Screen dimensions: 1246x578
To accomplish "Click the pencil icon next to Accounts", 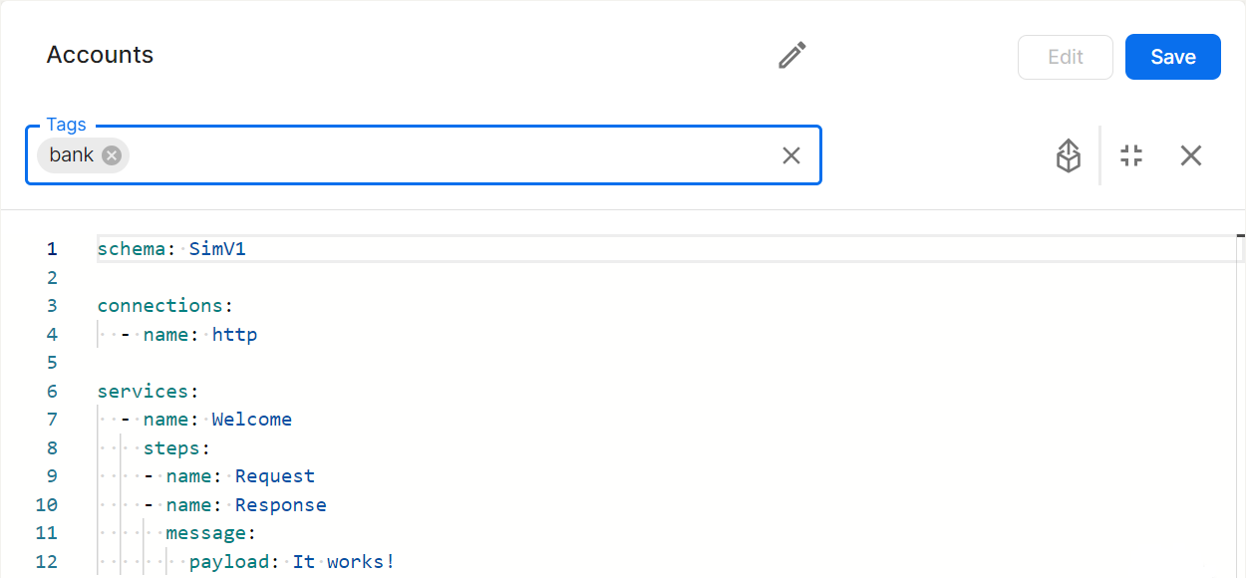I will coord(792,56).
